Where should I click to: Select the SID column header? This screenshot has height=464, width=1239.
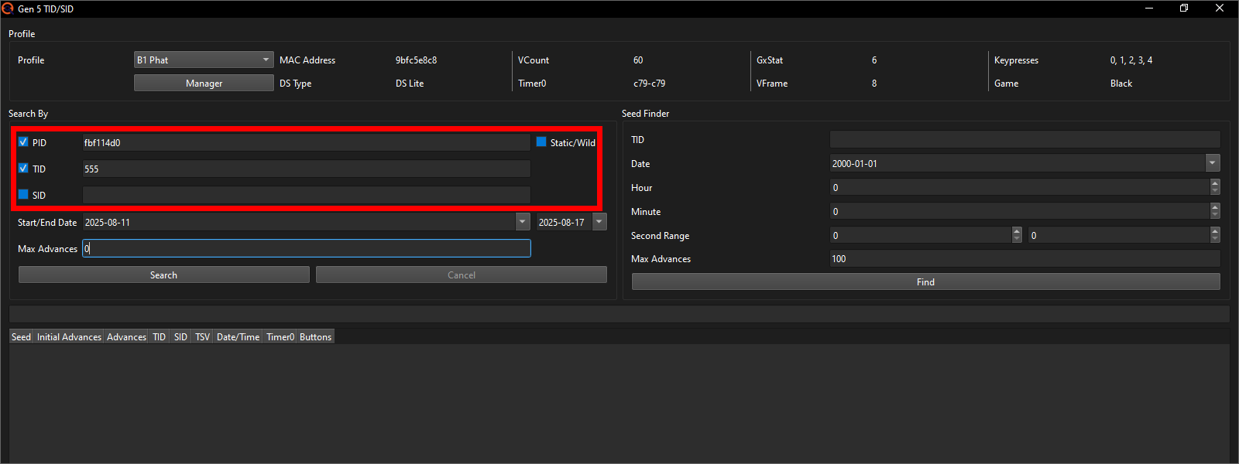(180, 336)
